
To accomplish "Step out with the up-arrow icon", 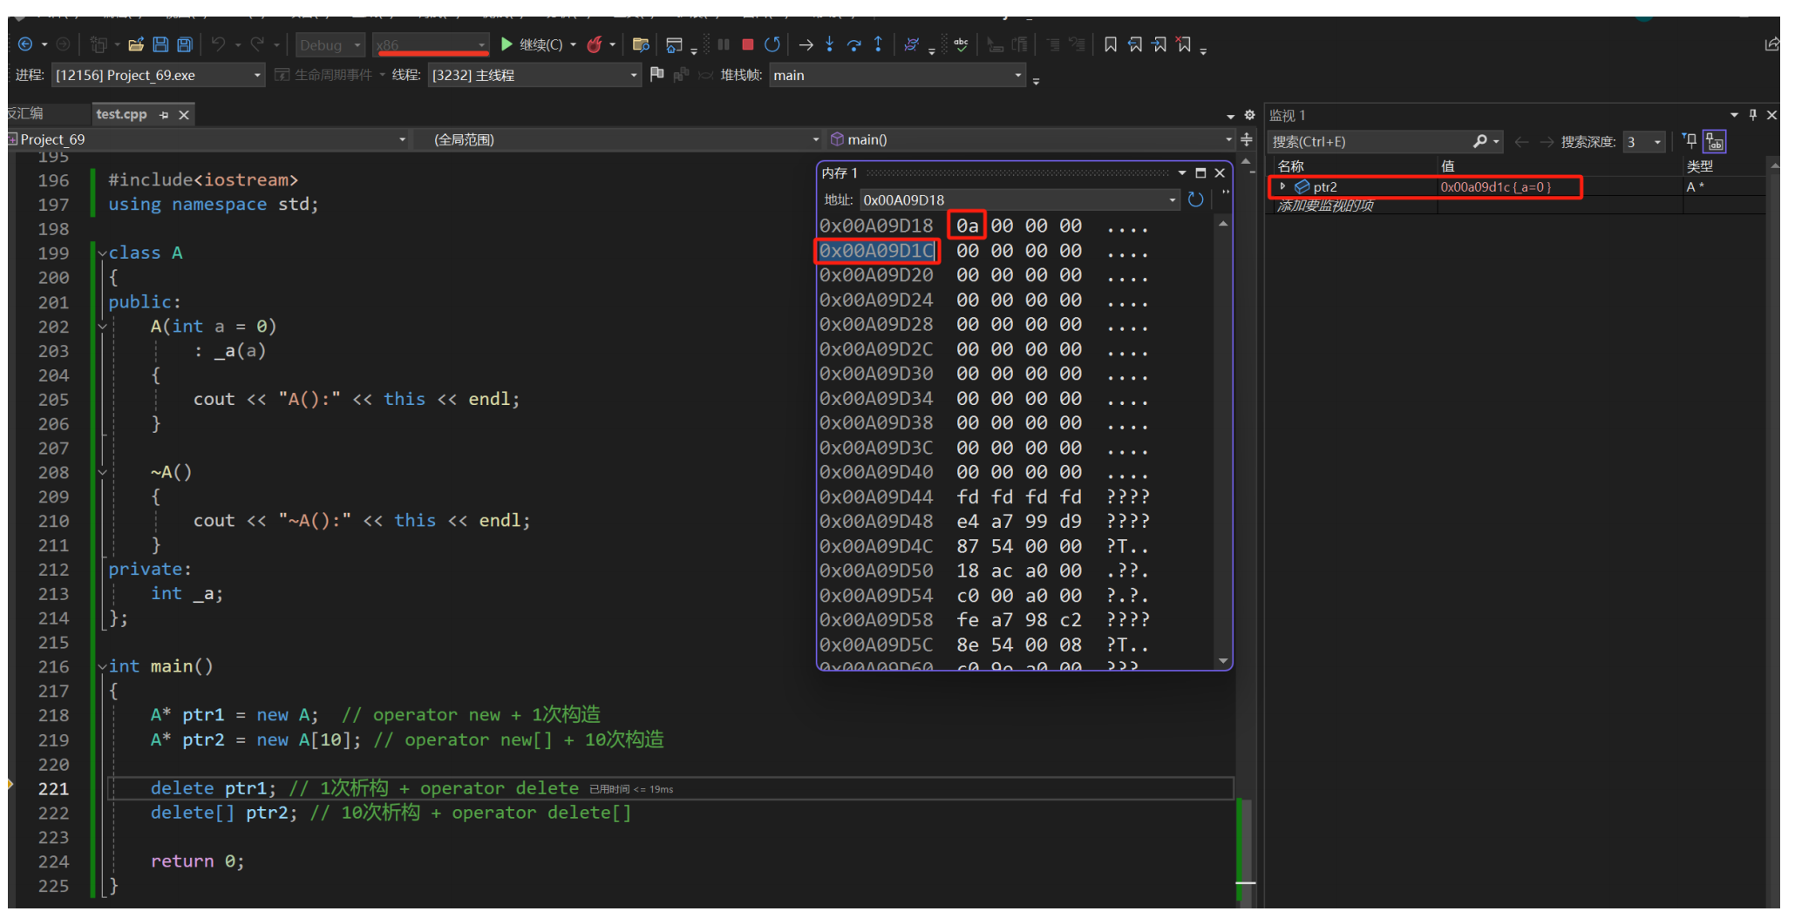I will 878,44.
